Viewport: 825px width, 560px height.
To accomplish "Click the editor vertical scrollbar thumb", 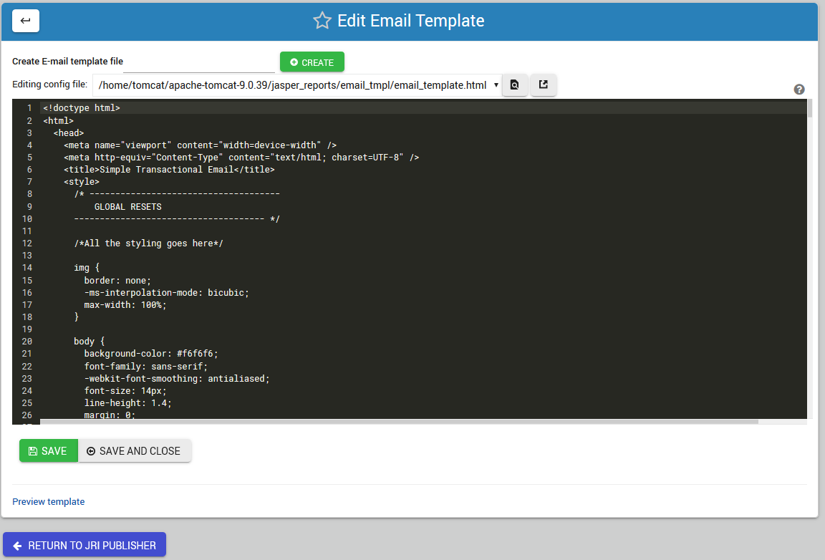I will (x=810, y=108).
